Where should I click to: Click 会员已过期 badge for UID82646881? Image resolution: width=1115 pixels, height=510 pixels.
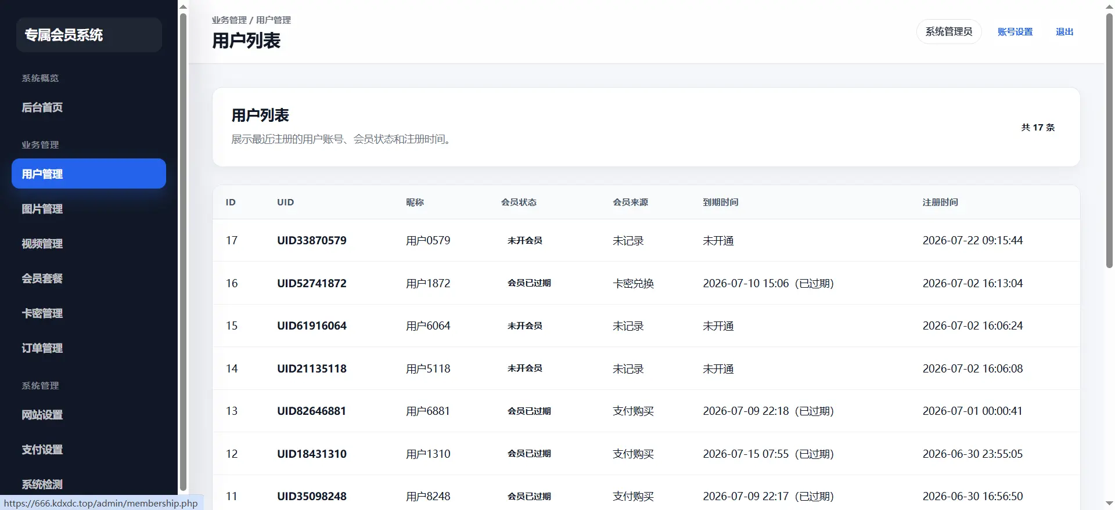[529, 411]
